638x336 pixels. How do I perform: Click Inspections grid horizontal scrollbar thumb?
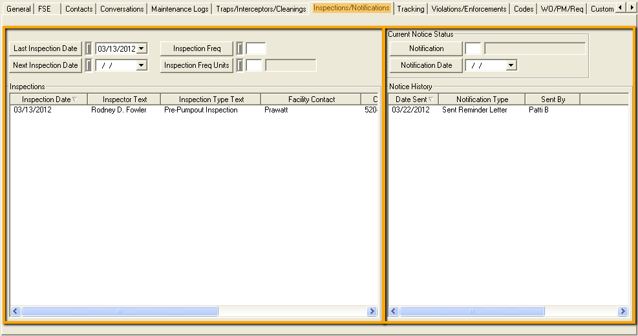pyautogui.click(x=120, y=311)
